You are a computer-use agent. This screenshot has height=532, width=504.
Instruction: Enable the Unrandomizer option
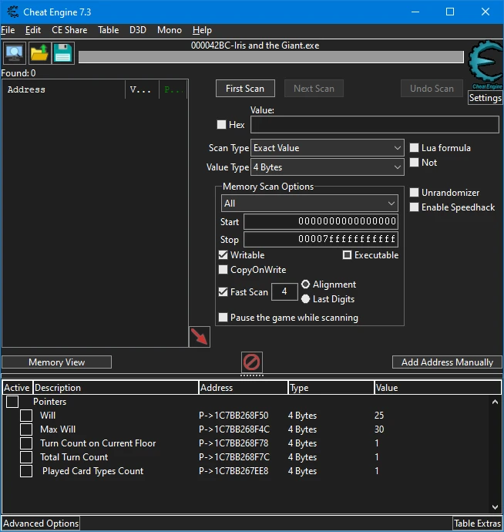point(415,193)
